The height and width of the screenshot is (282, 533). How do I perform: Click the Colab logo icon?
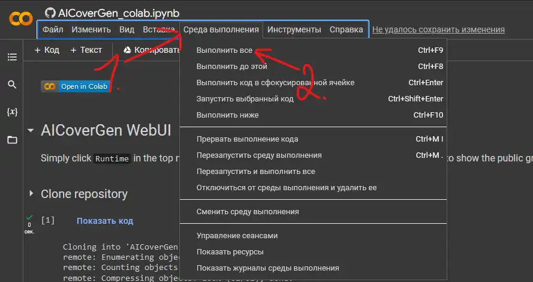[x=21, y=19]
